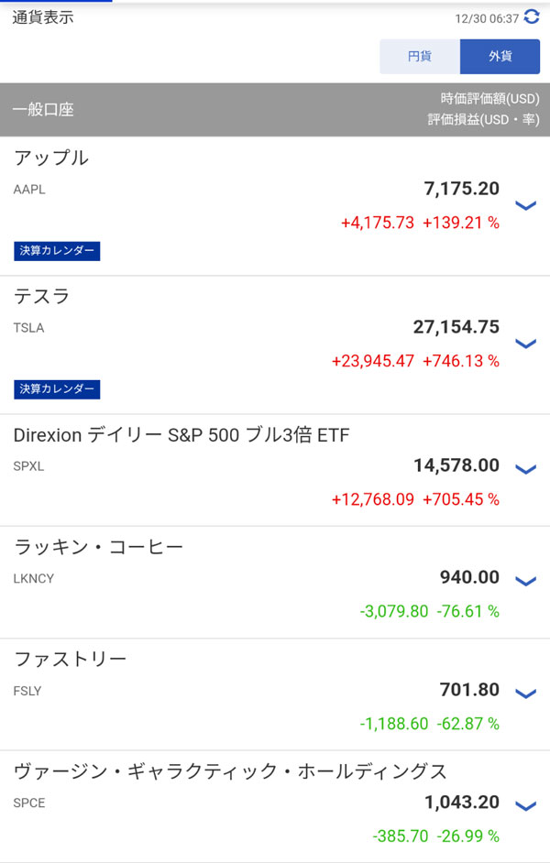Open the ファストリー stock entry
Image resolution: width=550 pixels, height=863 pixels.
tap(71, 660)
